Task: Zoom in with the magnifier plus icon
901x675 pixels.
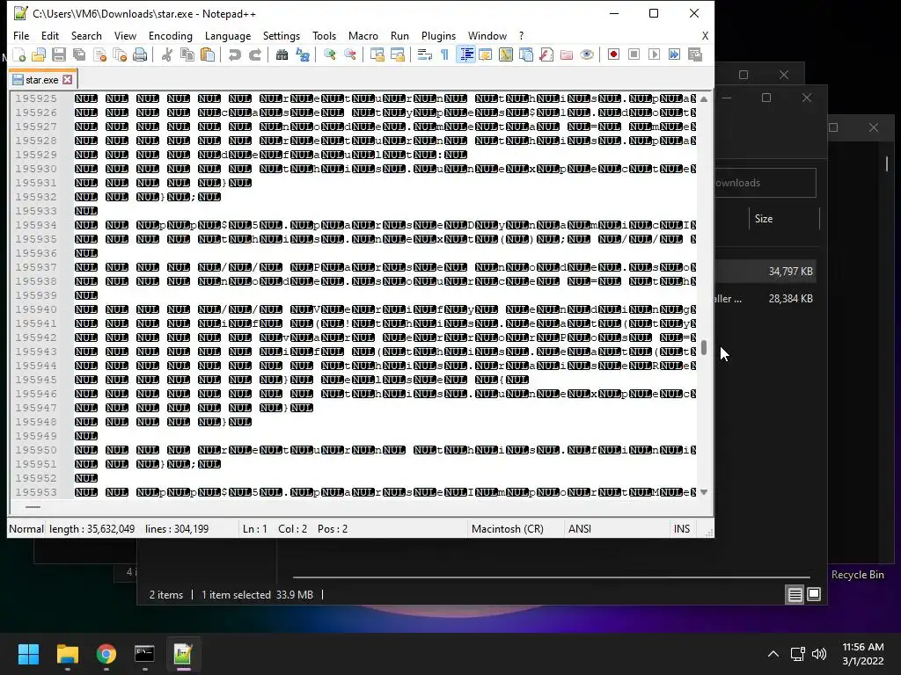Action: click(330, 54)
